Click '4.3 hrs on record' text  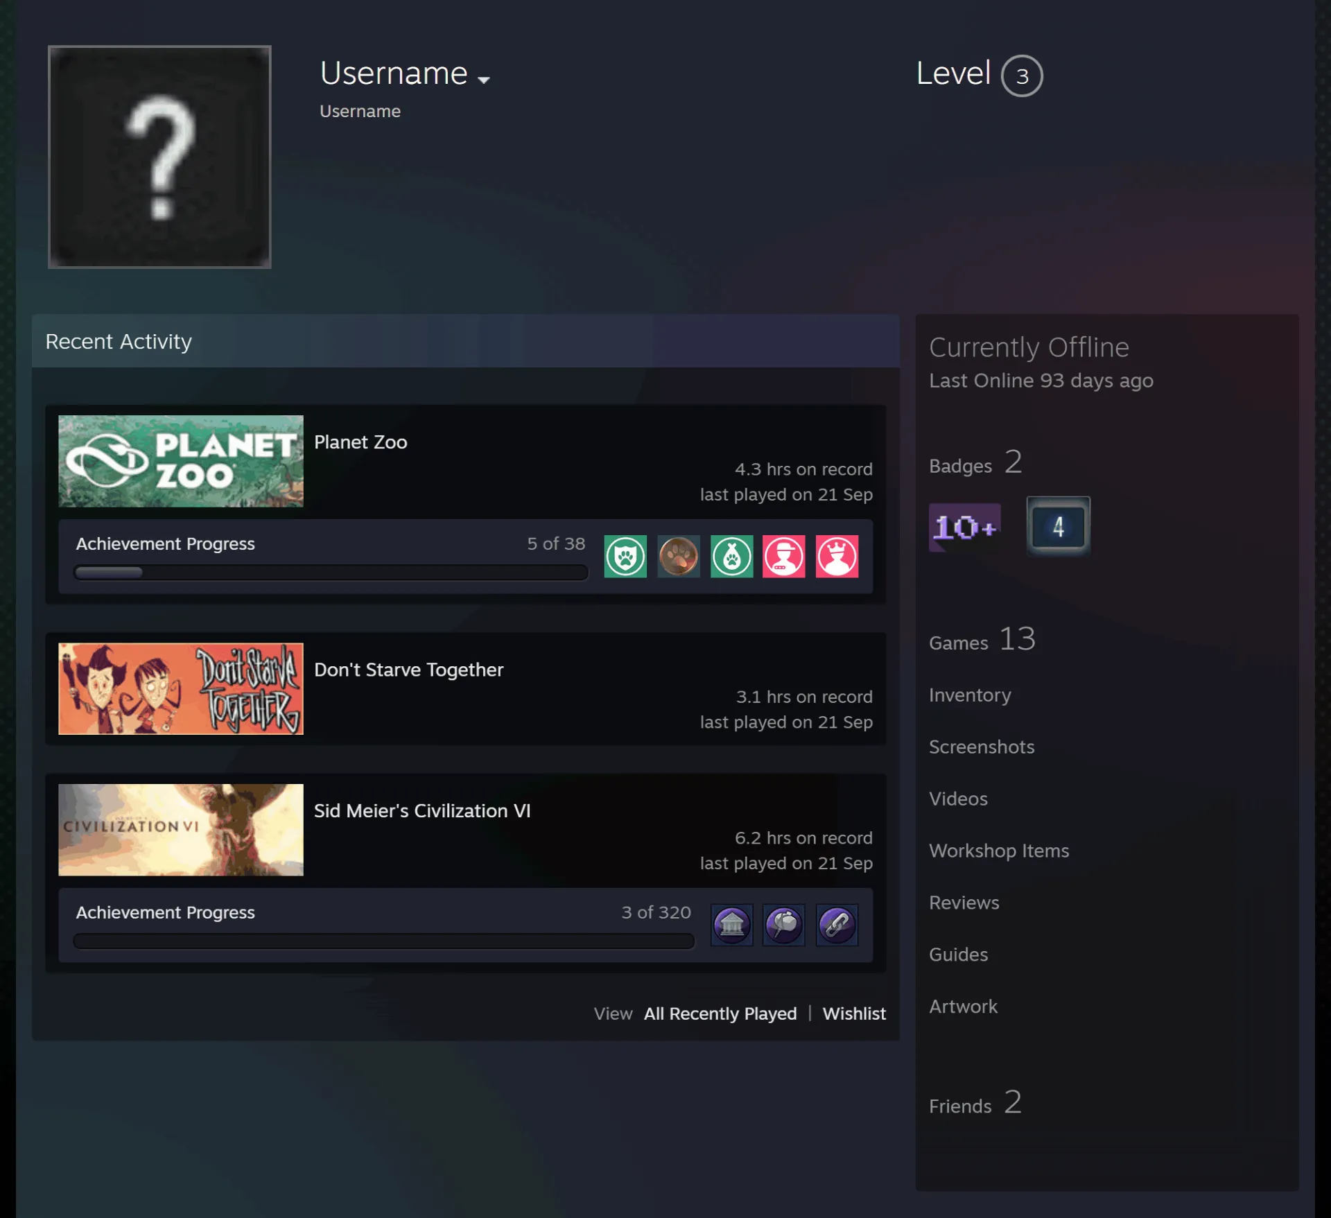(x=803, y=469)
